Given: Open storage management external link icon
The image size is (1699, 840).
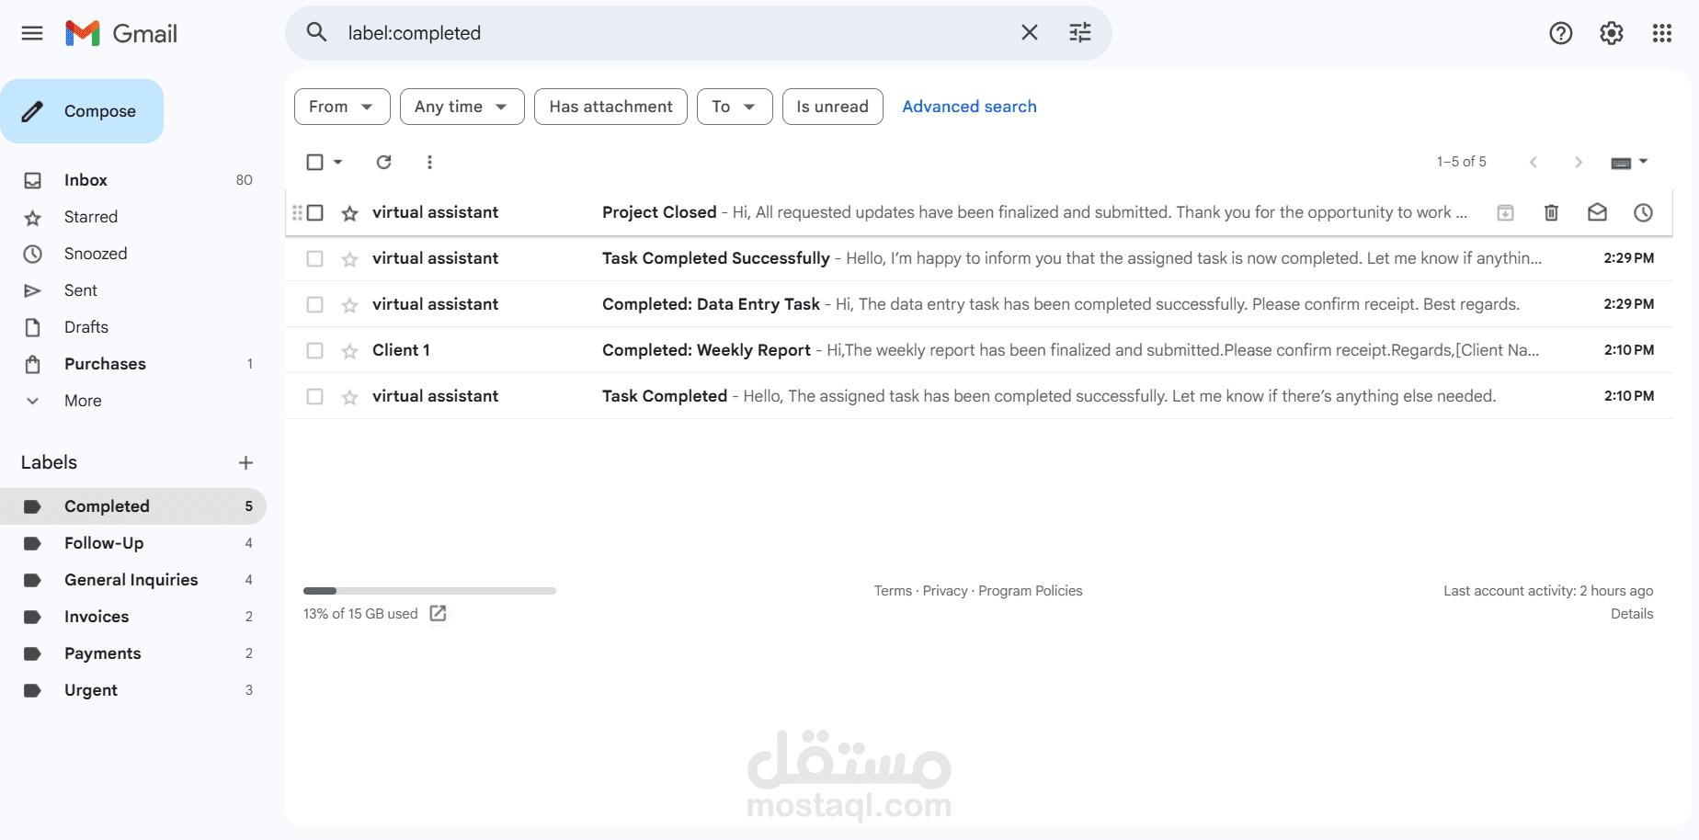Looking at the screenshot, I should coord(439,613).
